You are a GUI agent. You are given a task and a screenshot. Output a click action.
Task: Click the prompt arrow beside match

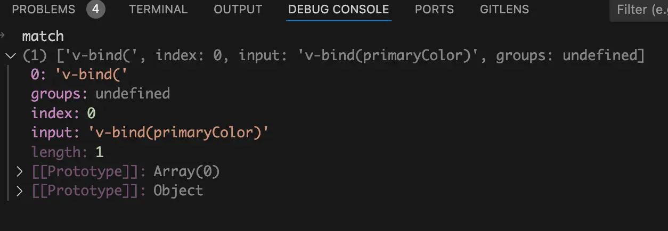(x=3, y=36)
